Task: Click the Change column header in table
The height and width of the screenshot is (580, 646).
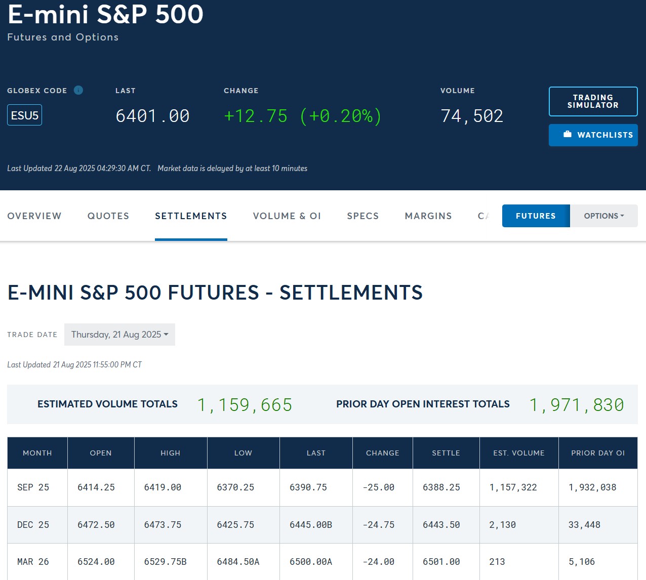Action: pos(383,453)
